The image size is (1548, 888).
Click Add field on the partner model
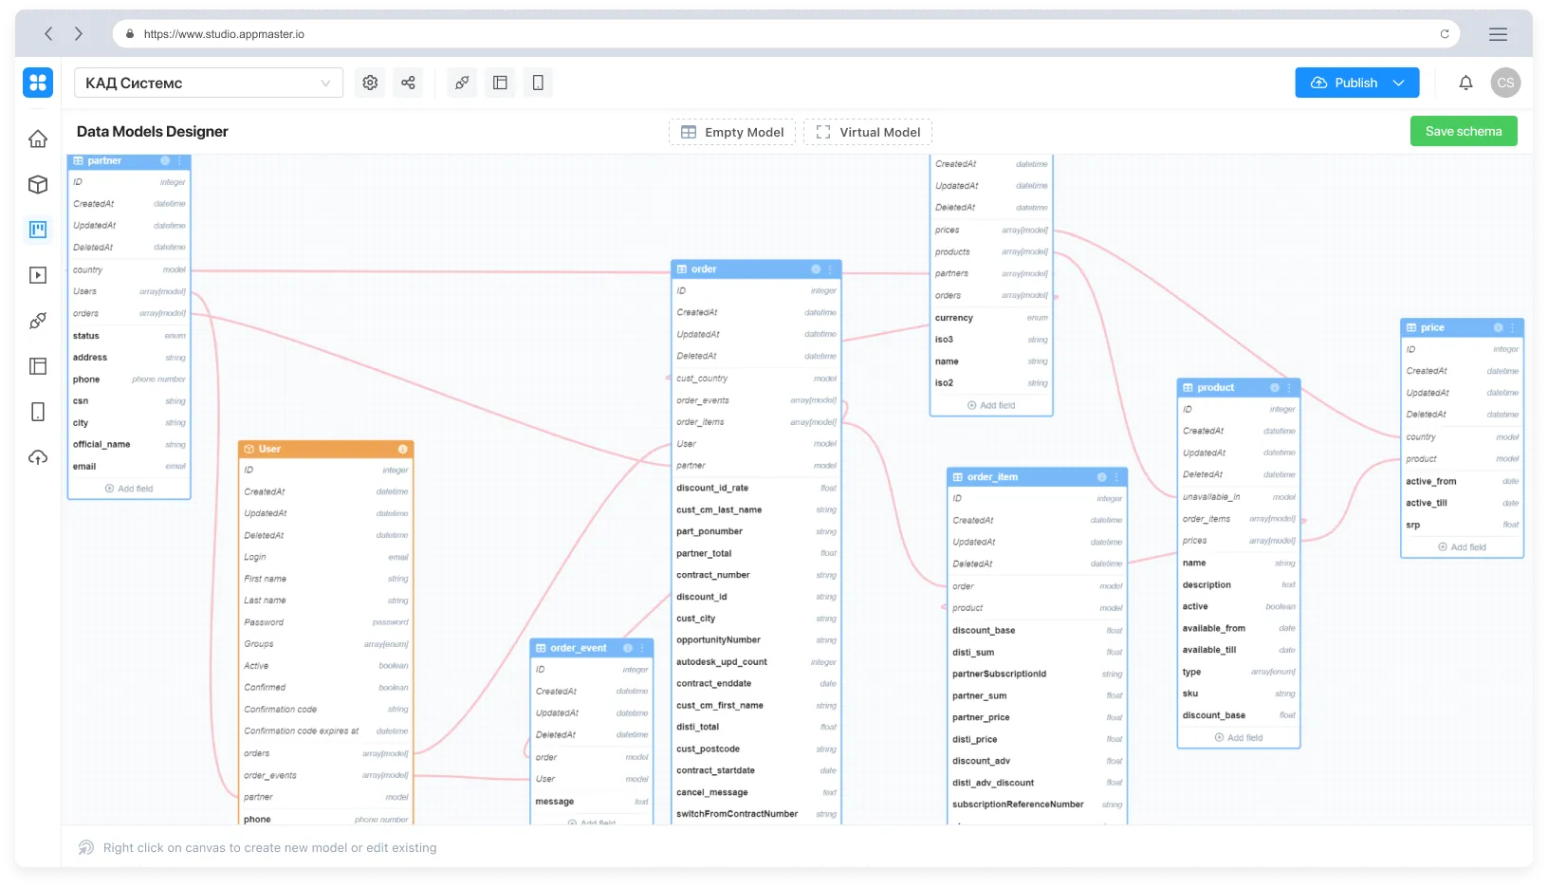pyautogui.click(x=128, y=488)
